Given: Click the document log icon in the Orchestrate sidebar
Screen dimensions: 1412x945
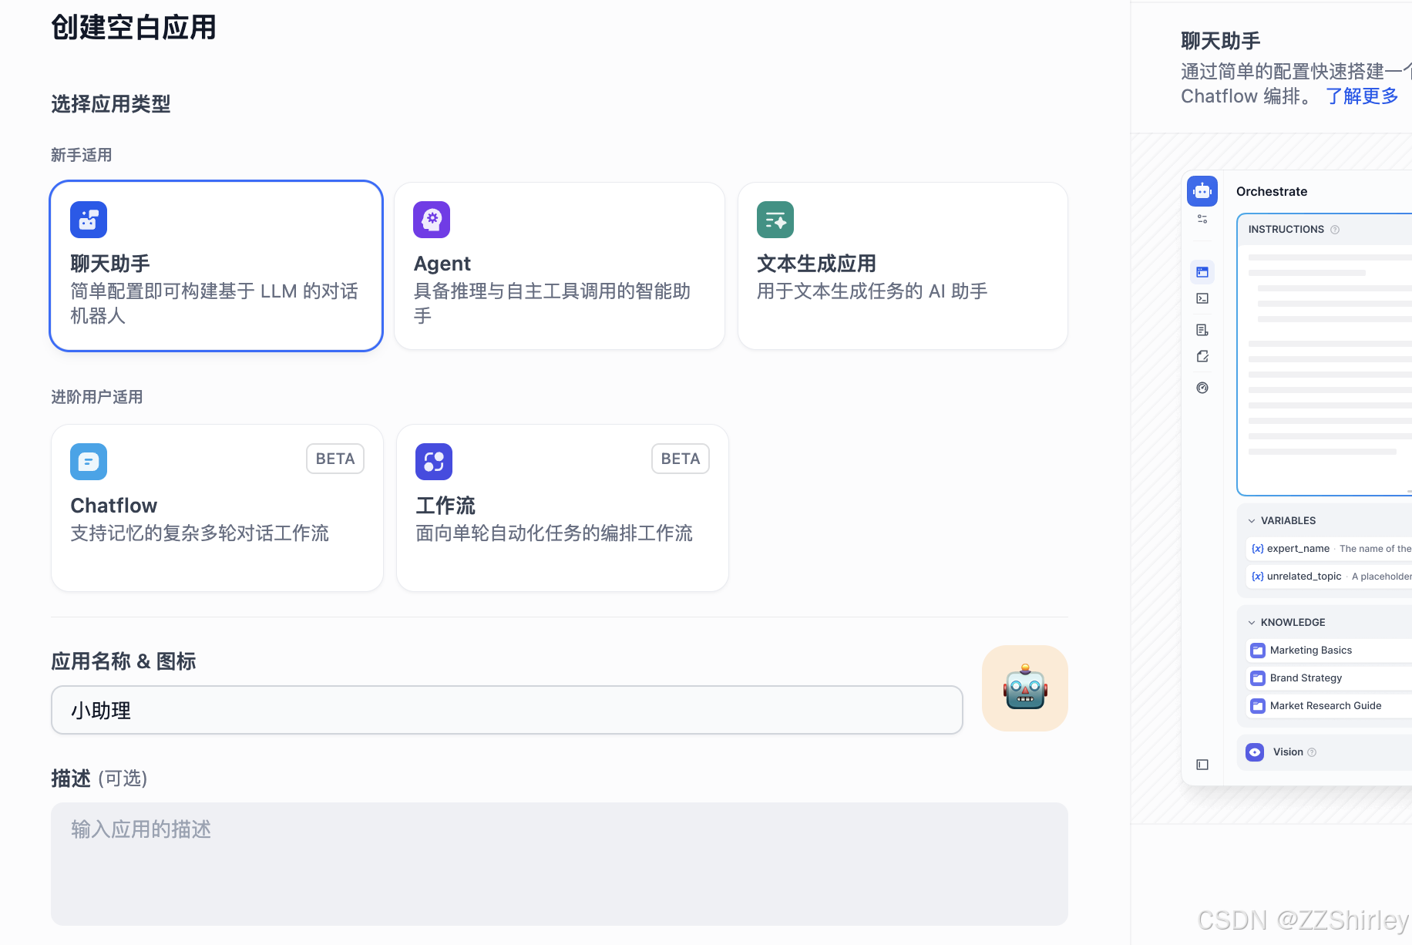Looking at the screenshot, I should (1202, 329).
